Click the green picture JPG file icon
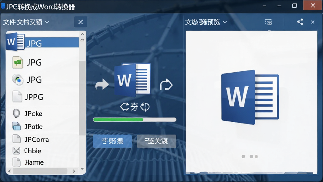Image resolution: width=323 pixels, height=182 pixels. (18, 62)
